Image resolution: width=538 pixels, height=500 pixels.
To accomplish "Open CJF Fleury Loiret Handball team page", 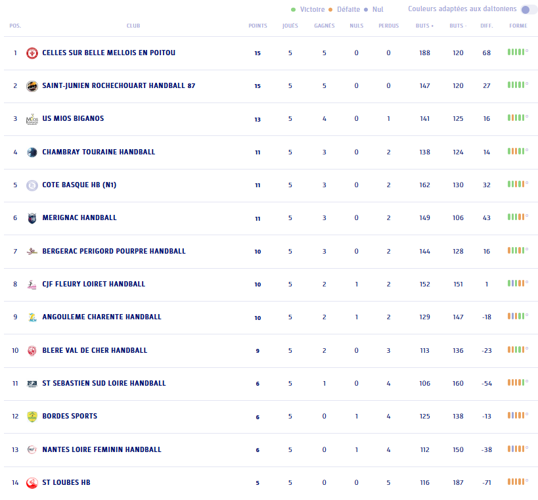I will 93,284.
